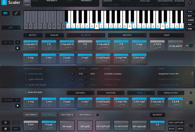Play section B scale chords

[x=18, y=106]
